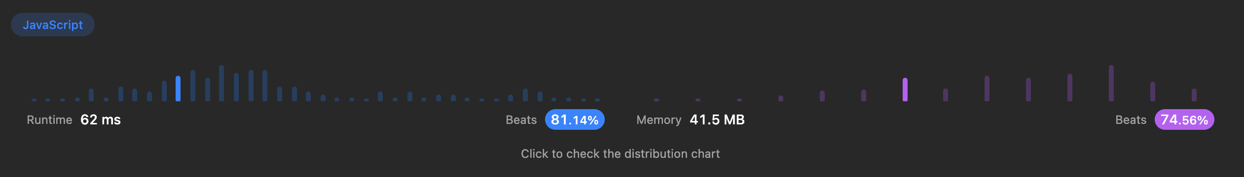1244x177 pixels.
Task: Click the first dot in memory chart
Action: coord(657,100)
